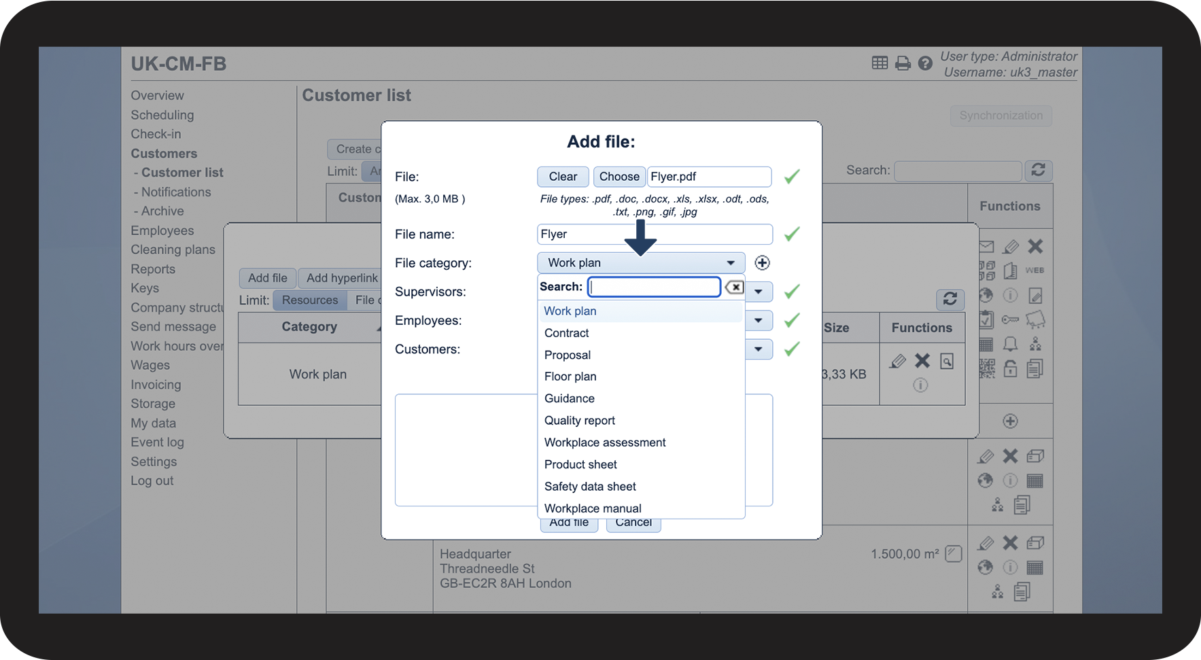Screen dimensions: 1201x660
Task: Choose Safety data sheet option
Action: point(590,487)
